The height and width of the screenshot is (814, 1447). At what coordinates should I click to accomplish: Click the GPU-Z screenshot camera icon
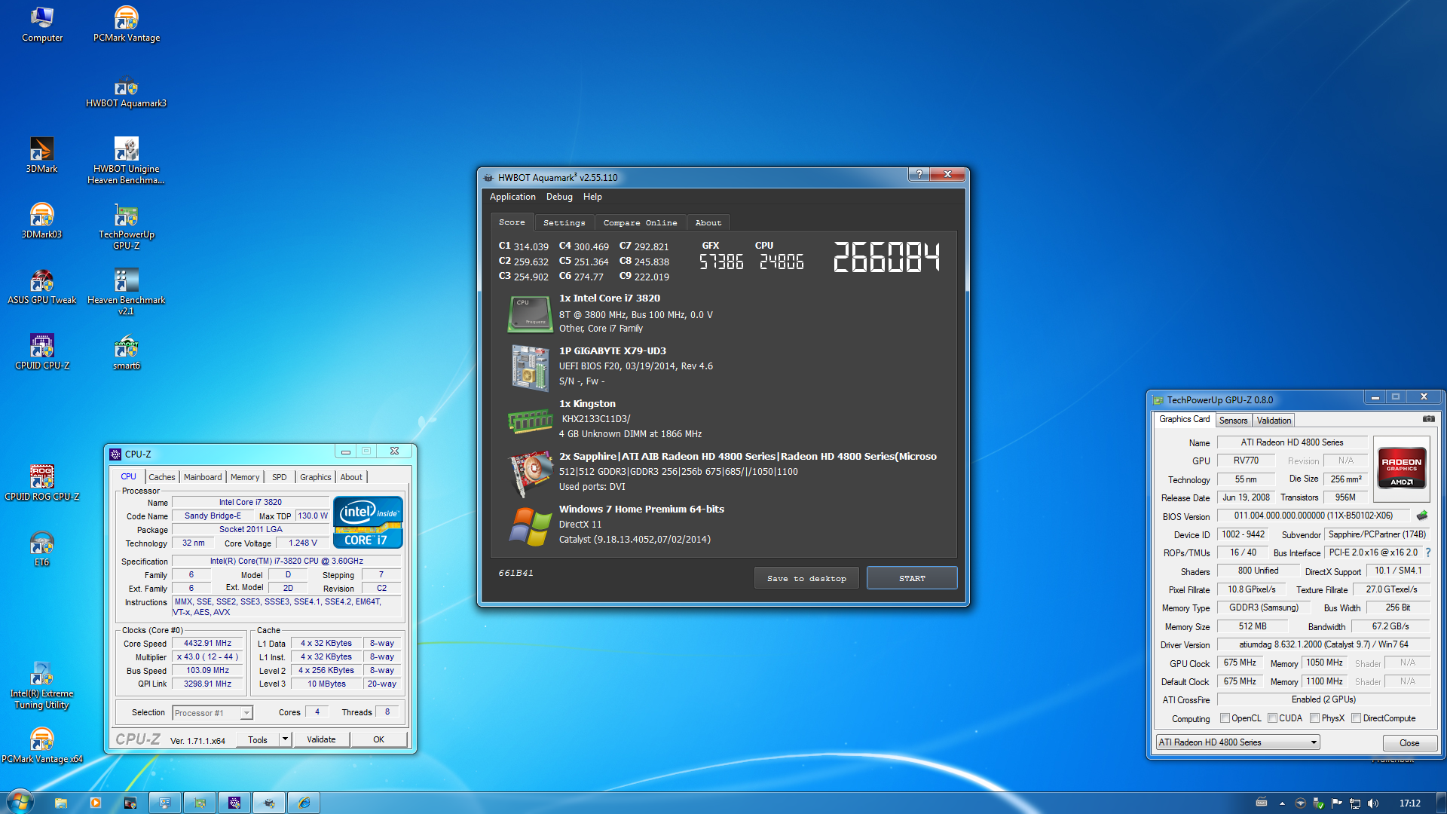pos(1428,419)
